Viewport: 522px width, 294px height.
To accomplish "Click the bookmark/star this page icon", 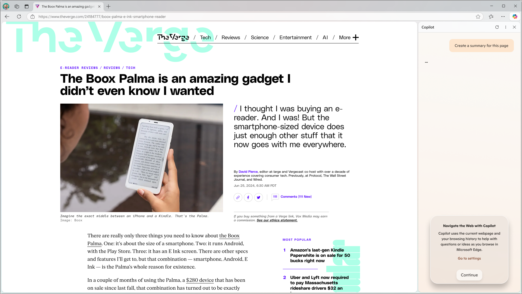I will 478,17.
